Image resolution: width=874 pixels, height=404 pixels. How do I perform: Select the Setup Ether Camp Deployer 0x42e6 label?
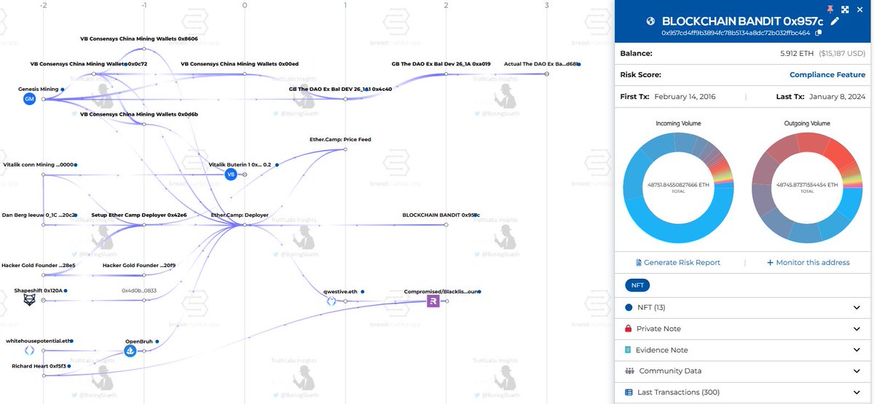click(139, 215)
